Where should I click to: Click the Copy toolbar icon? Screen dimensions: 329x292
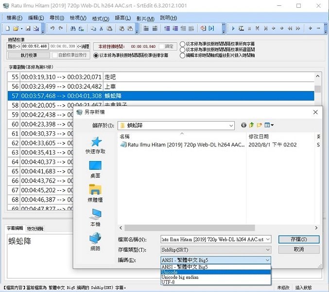click(x=93, y=28)
